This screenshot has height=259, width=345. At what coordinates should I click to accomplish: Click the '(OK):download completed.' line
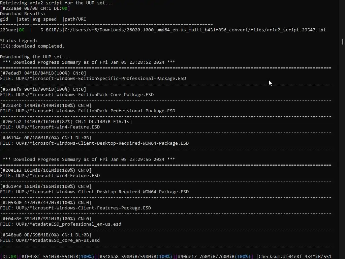(x=32, y=46)
